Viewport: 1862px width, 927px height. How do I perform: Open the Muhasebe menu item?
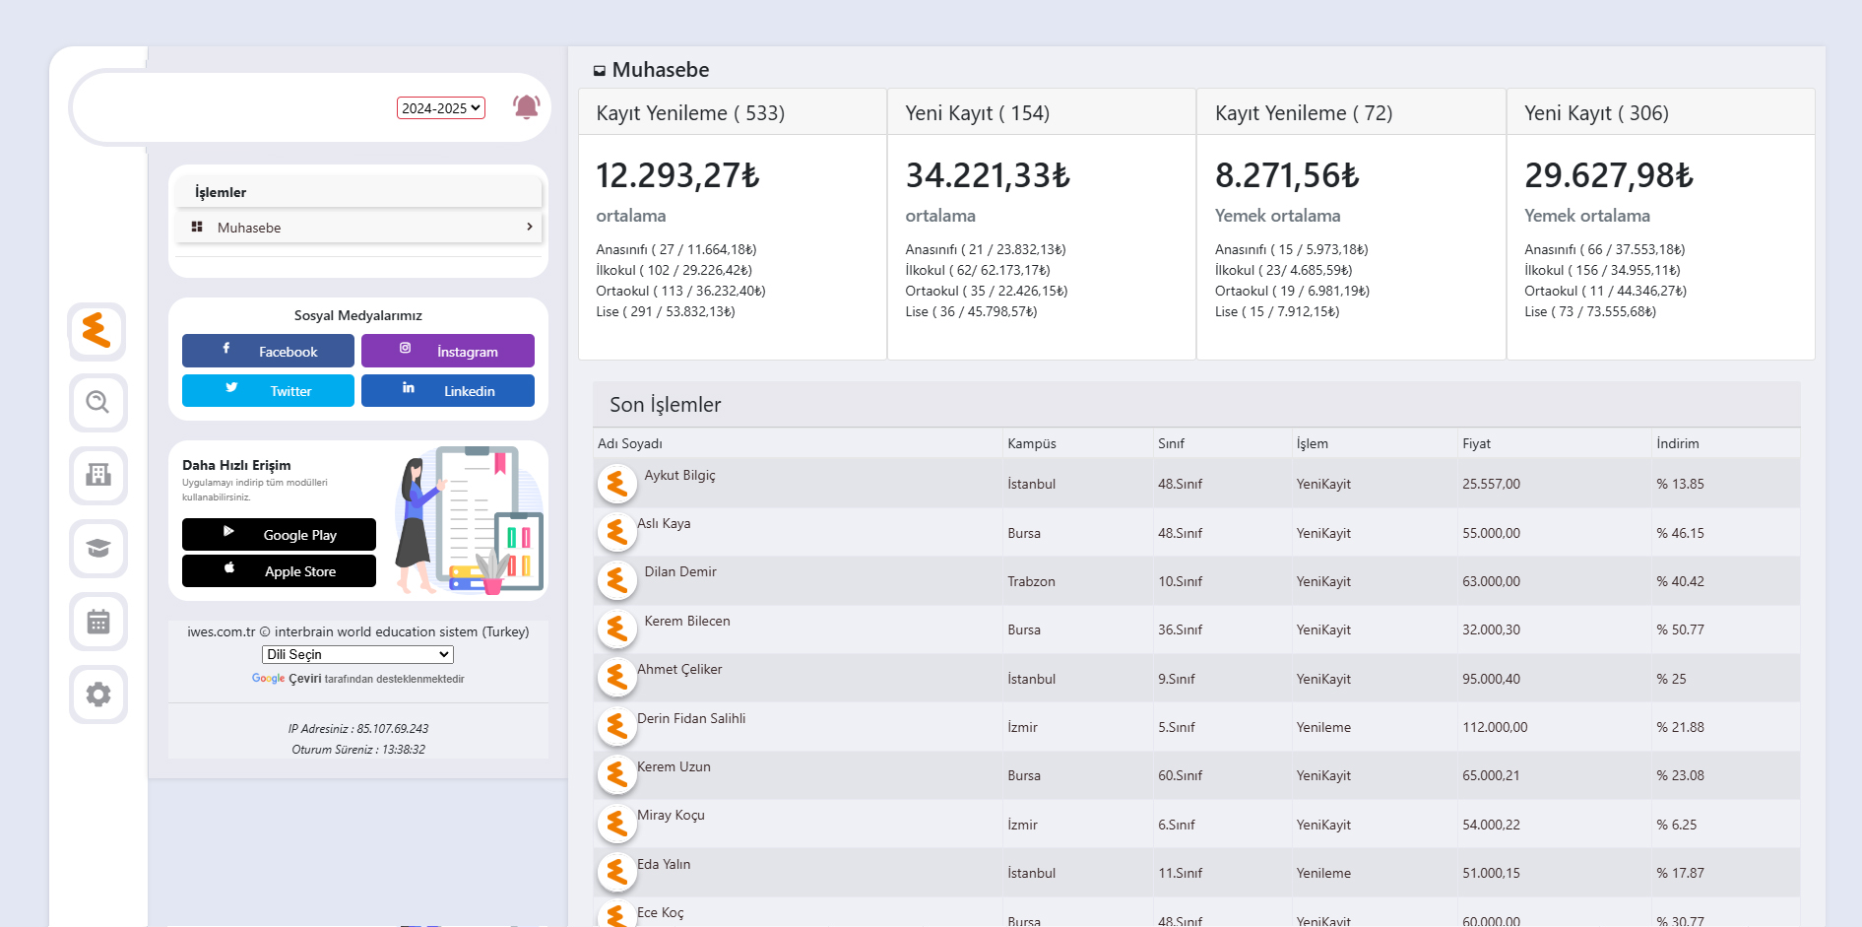359,228
